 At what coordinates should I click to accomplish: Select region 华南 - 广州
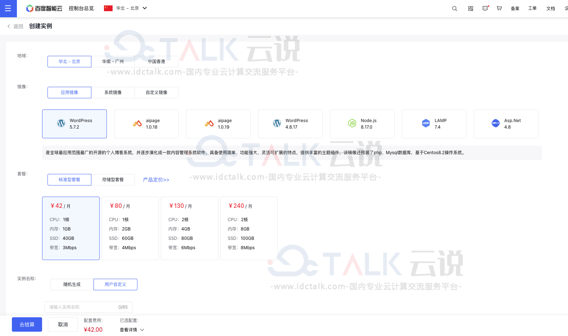tap(113, 62)
